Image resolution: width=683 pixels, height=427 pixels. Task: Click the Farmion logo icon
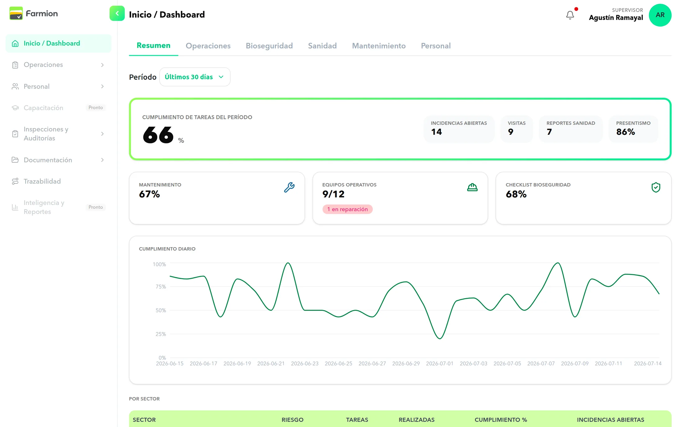click(x=16, y=13)
